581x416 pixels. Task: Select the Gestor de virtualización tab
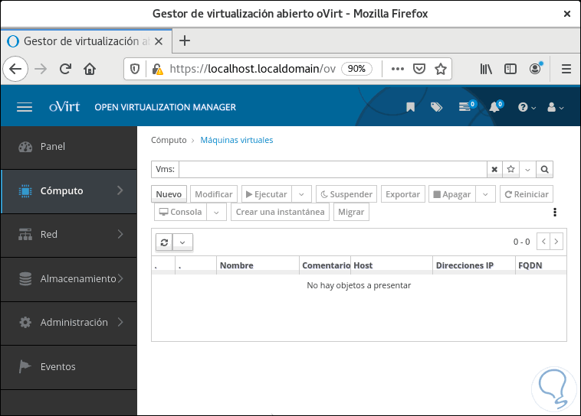(x=86, y=41)
